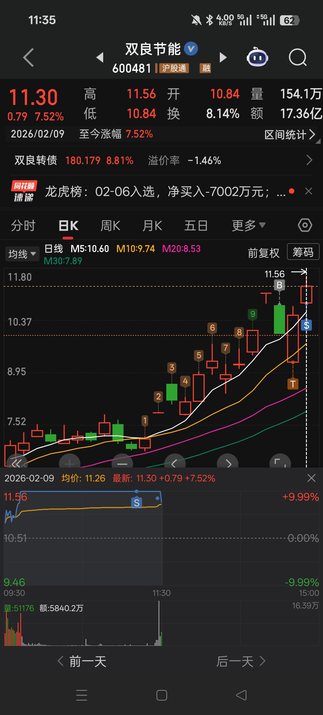Viewport: 323px width, 715px height.
Task: Tap the M10:9.74 label
Action: point(135,249)
